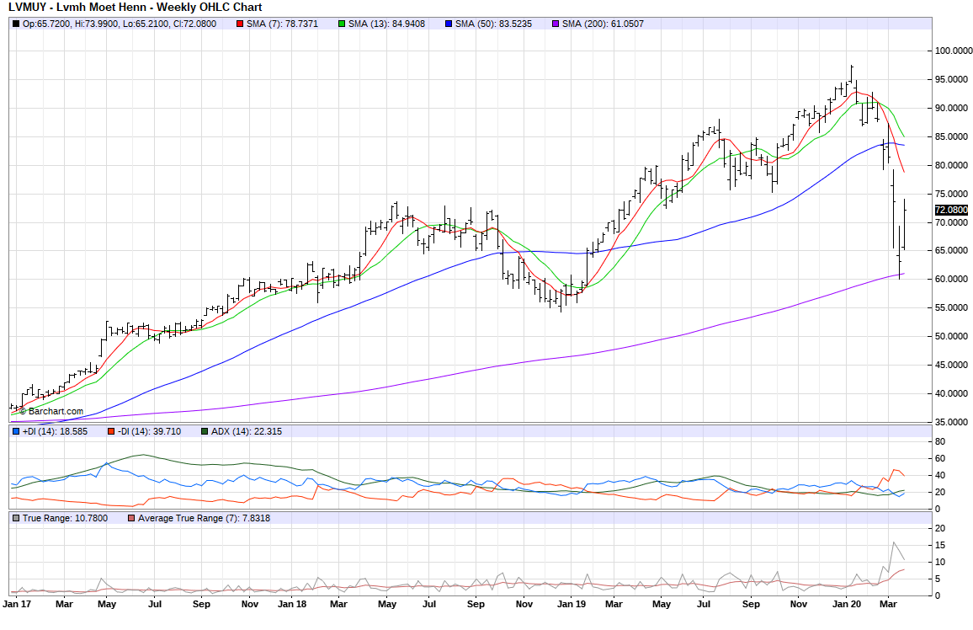This screenshot has height=630, width=973.
Task: Select the "Jan 20" date axis label
Action: click(x=847, y=604)
